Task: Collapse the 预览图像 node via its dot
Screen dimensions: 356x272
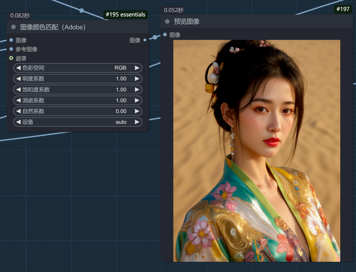Action: 167,21
